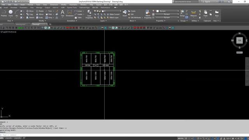The image size is (249, 140).
Task: Open Layer Properties manager
Action: 89,14
